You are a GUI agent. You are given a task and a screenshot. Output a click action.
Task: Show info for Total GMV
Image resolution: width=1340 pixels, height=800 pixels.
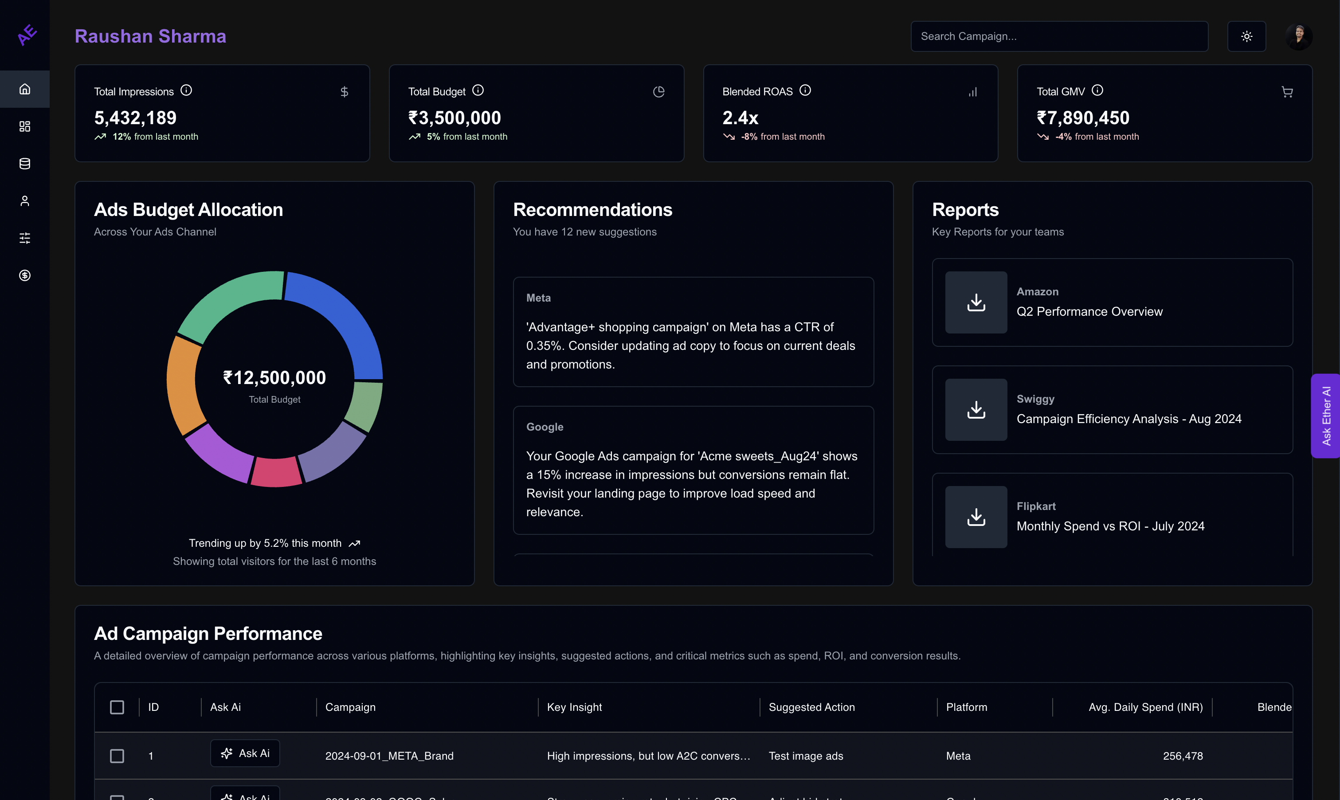(x=1097, y=90)
